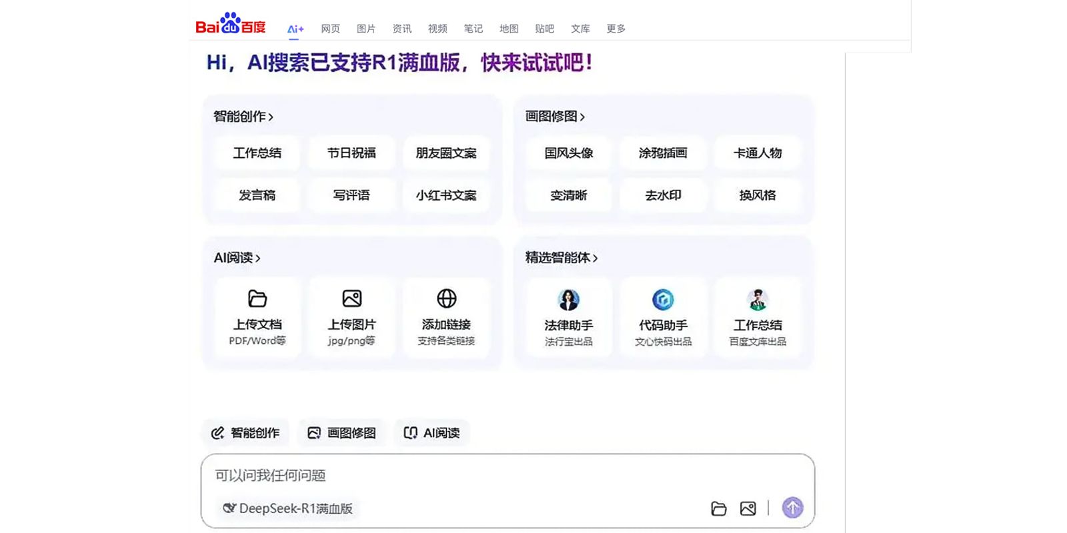Choose the 节日祝福 template
Image resolution: width=1067 pixels, height=533 pixels.
[351, 153]
